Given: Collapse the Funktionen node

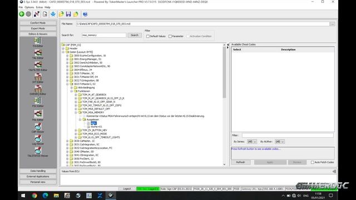Looking at the screenshot, I should click(72, 91).
